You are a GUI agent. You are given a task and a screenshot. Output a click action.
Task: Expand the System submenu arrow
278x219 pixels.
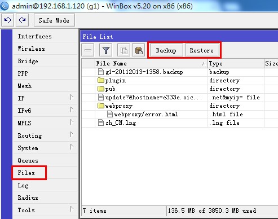72,147
